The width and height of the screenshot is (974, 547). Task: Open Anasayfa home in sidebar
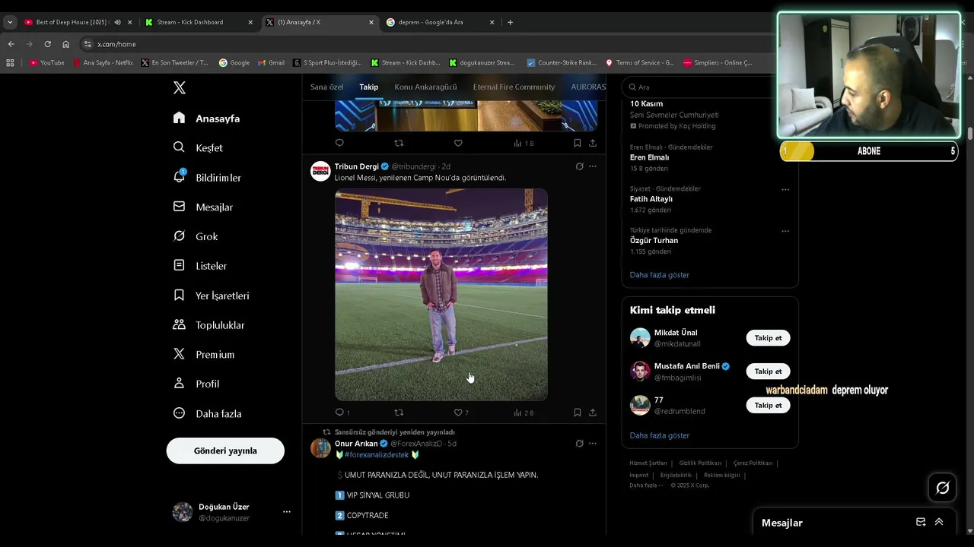pos(206,119)
